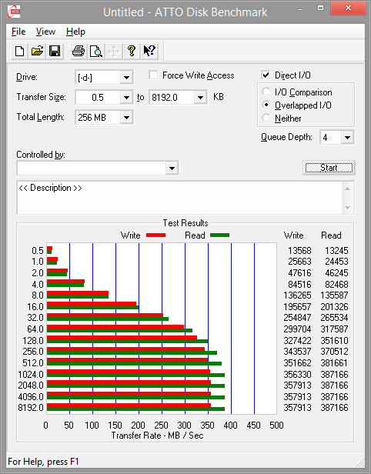Viewport: 371px width, 474px height.
Task: Click the write value 254847
Action: 297,318
